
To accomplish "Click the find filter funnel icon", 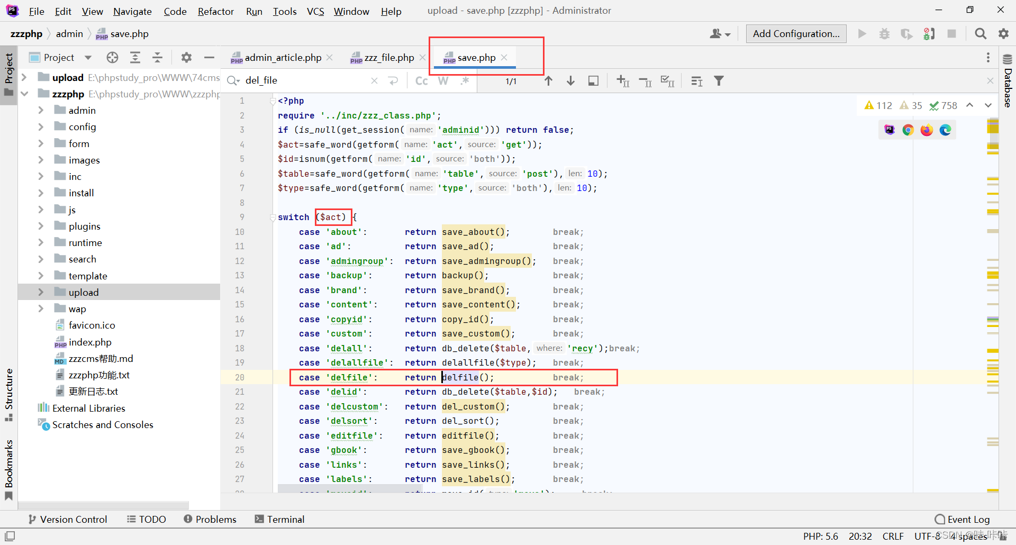I will [x=719, y=81].
